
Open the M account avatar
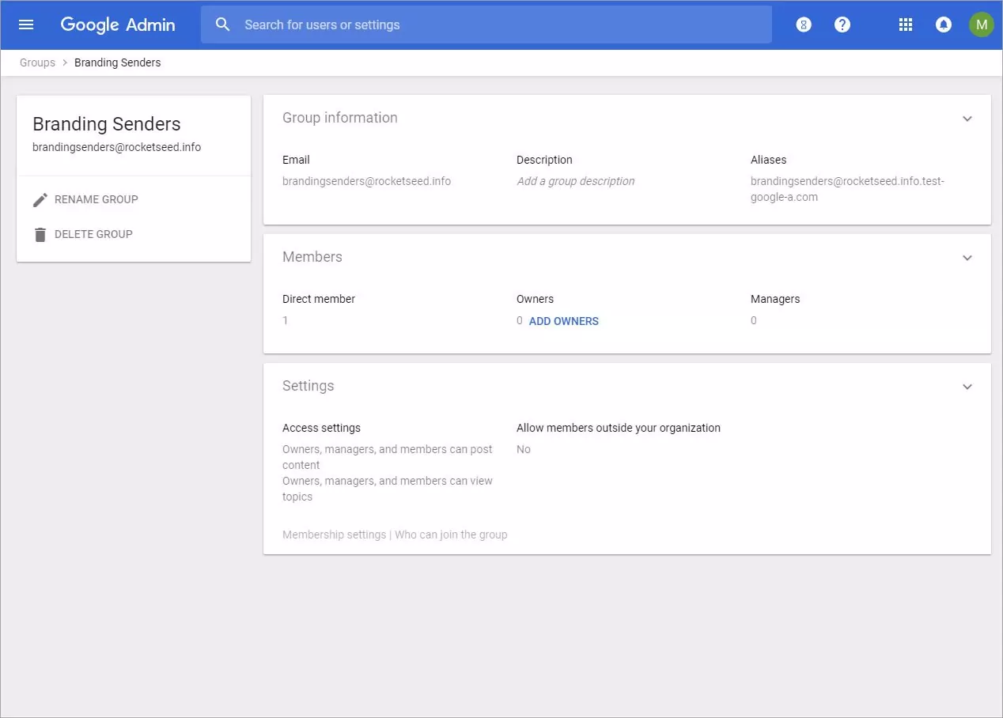982,25
